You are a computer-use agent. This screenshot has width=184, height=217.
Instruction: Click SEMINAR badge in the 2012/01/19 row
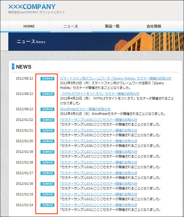click(47, 152)
